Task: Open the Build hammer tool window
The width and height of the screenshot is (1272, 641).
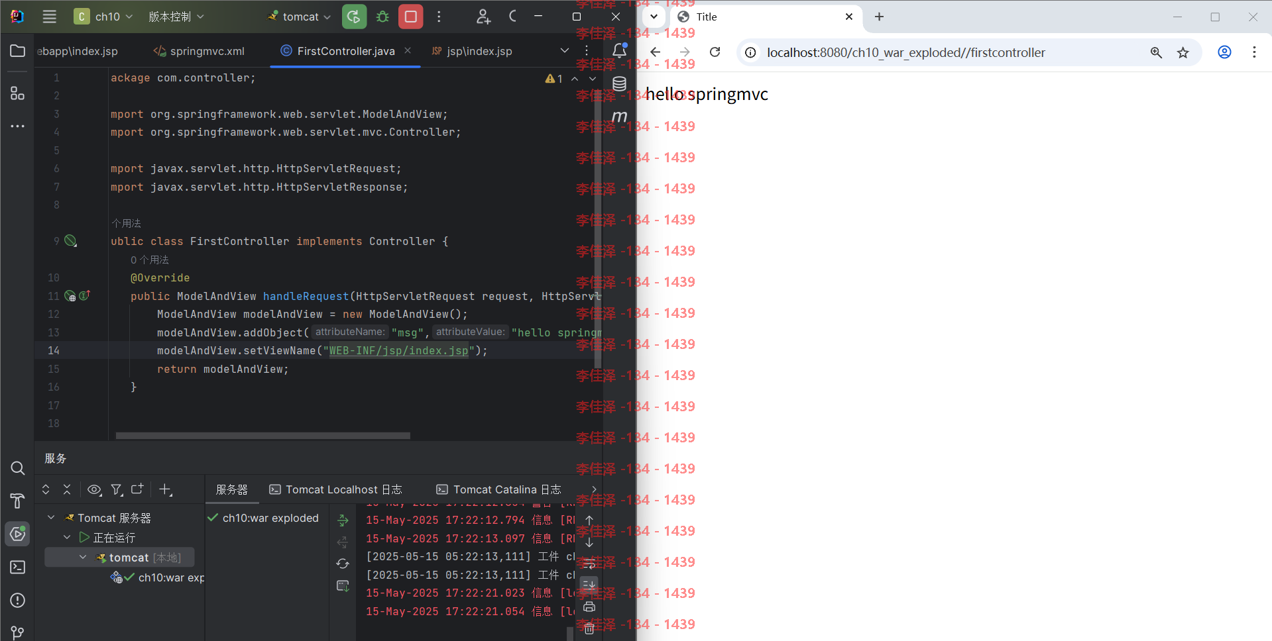Action: click(18, 501)
